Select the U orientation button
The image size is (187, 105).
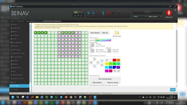(x=102, y=61)
